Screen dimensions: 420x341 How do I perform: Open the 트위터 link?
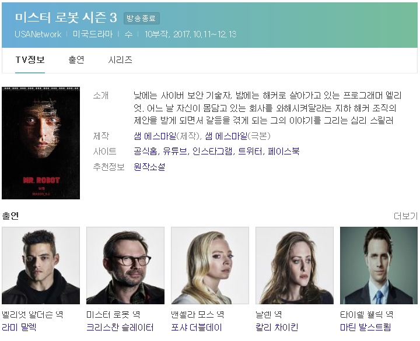point(250,152)
